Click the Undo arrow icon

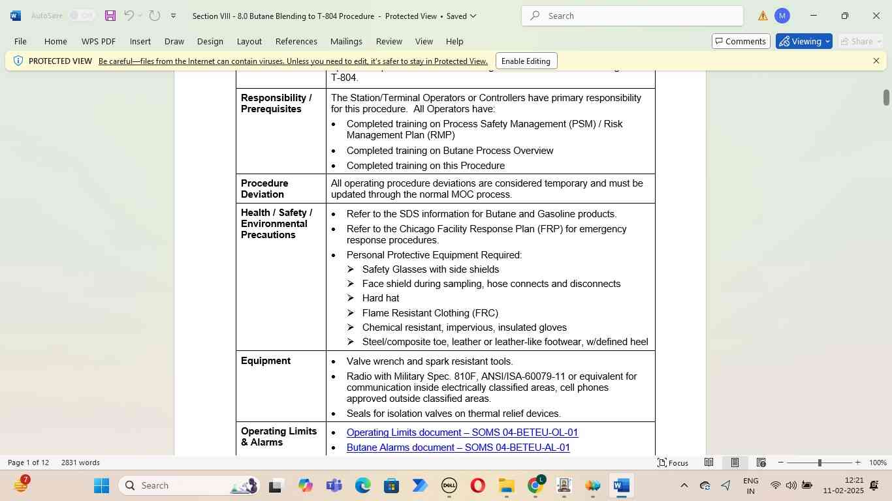click(129, 16)
